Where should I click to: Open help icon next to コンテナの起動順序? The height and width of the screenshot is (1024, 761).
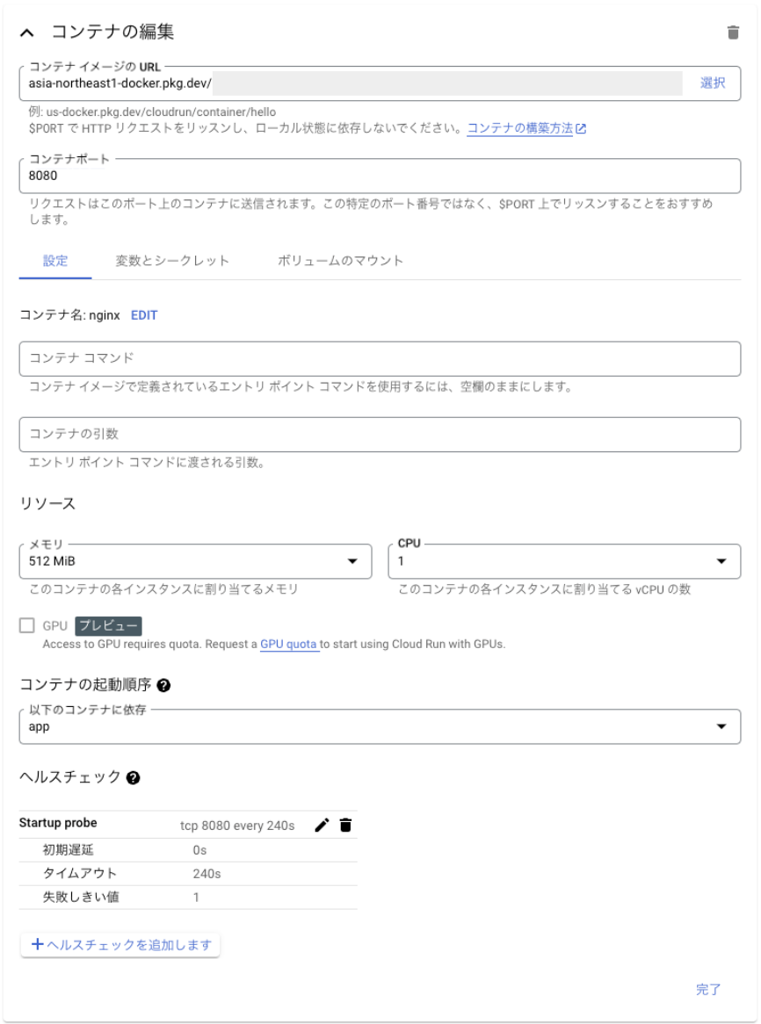click(x=164, y=685)
